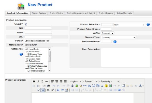This screenshot has height=103, width=152.
Task: Open find with binoculars icon
Action: click(89, 86)
